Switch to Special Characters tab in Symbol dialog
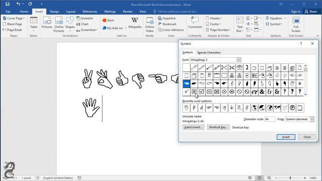The width and height of the screenshot is (322, 181). click(209, 52)
